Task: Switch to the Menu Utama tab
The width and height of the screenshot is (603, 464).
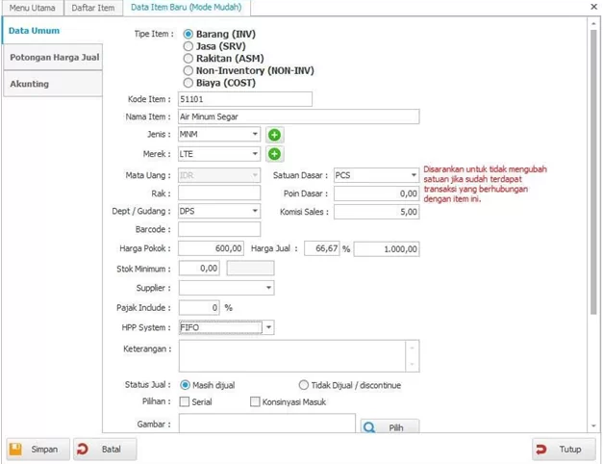Action: point(32,8)
